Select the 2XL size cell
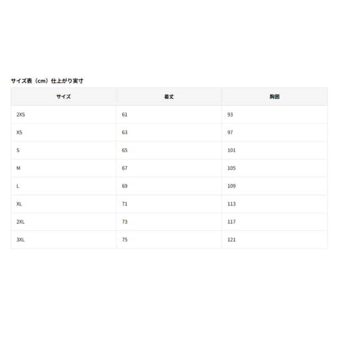The image size is (339, 339). 64,222
